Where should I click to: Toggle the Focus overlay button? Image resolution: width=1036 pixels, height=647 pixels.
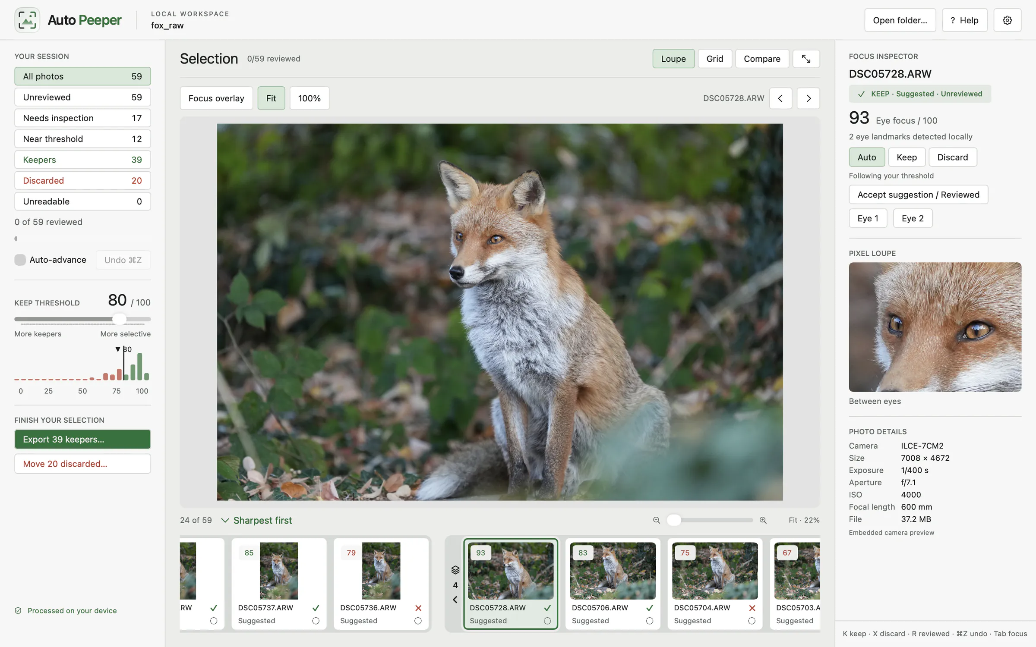(x=216, y=98)
